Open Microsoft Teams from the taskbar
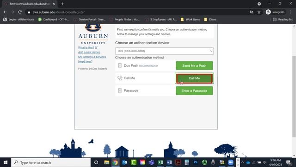Screen dimensions: 296x167 coord(151,162)
